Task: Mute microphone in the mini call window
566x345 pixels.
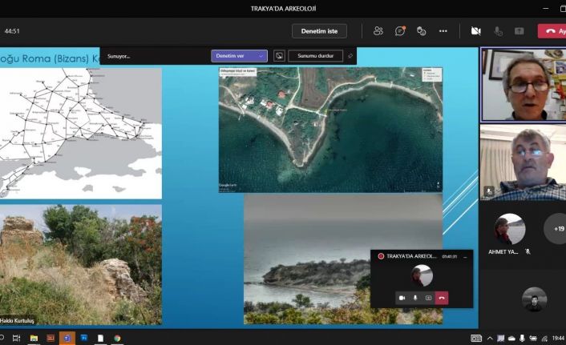Action: click(414, 298)
